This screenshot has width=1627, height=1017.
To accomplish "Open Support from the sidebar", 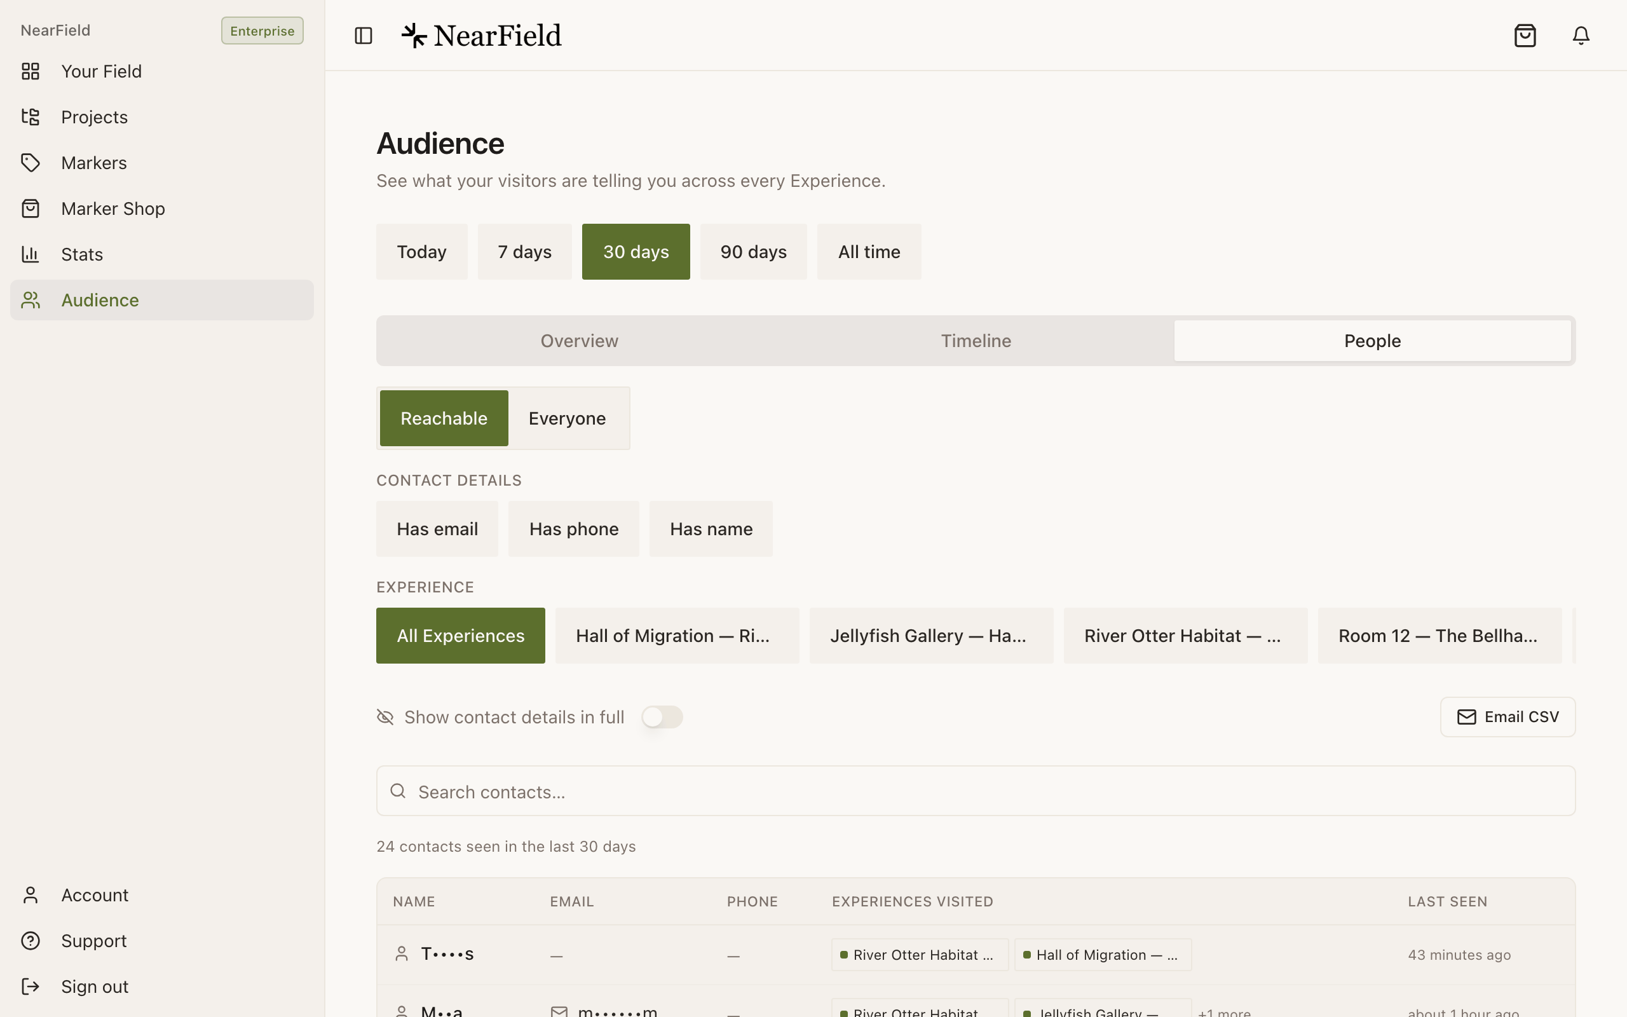I will [162, 940].
